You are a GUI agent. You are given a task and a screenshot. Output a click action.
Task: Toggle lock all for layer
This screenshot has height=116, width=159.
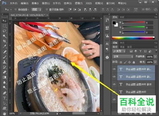pos(134,62)
